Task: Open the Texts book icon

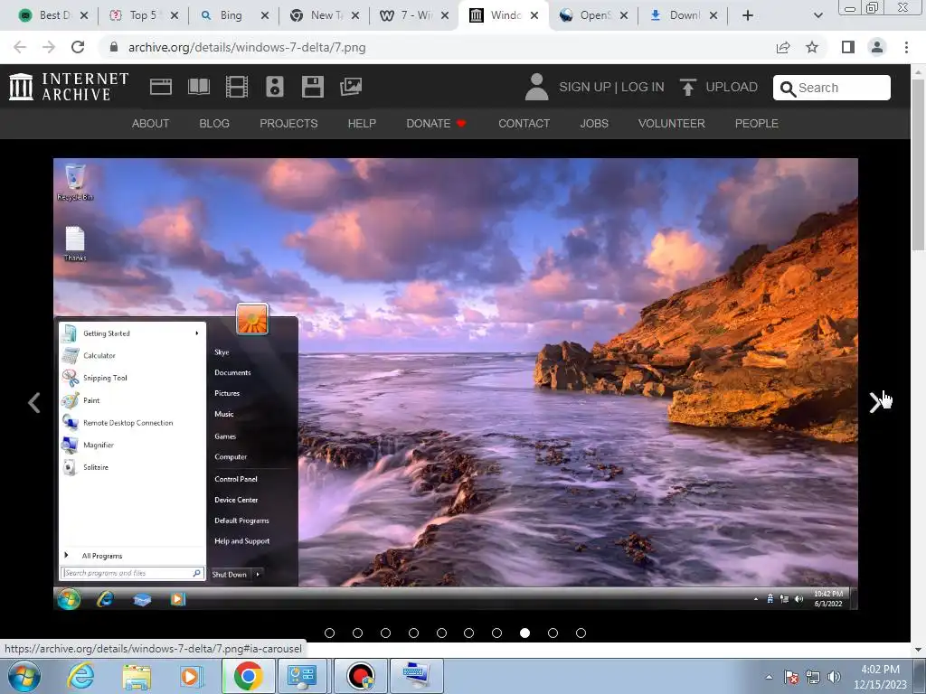Action: tap(198, 87)
